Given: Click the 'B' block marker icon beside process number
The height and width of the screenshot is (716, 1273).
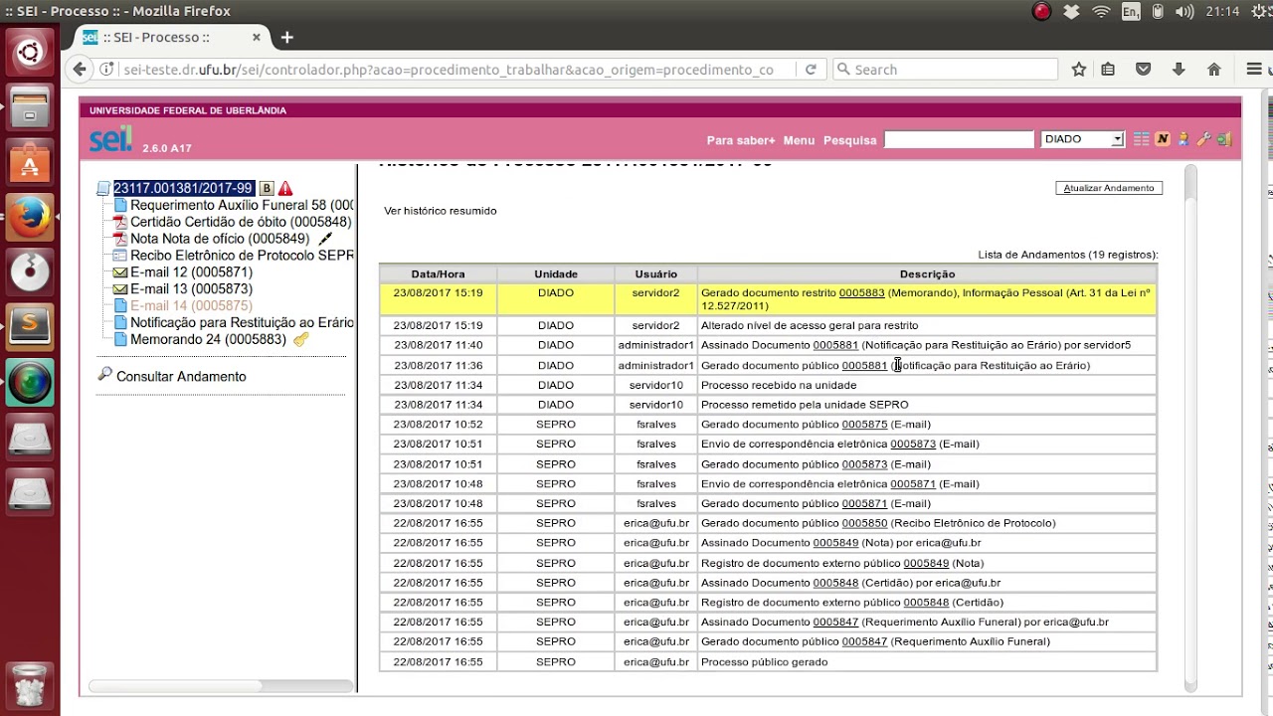Looking at the screenshot, I should [x=266, y=188].
